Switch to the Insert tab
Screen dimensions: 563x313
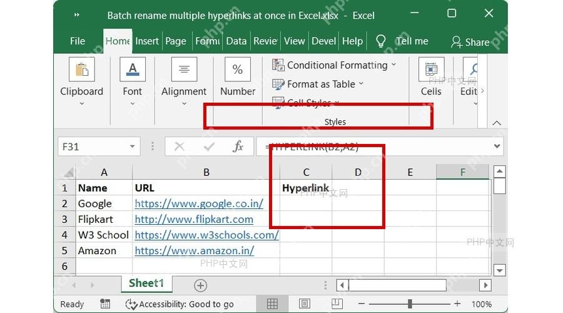147,41
